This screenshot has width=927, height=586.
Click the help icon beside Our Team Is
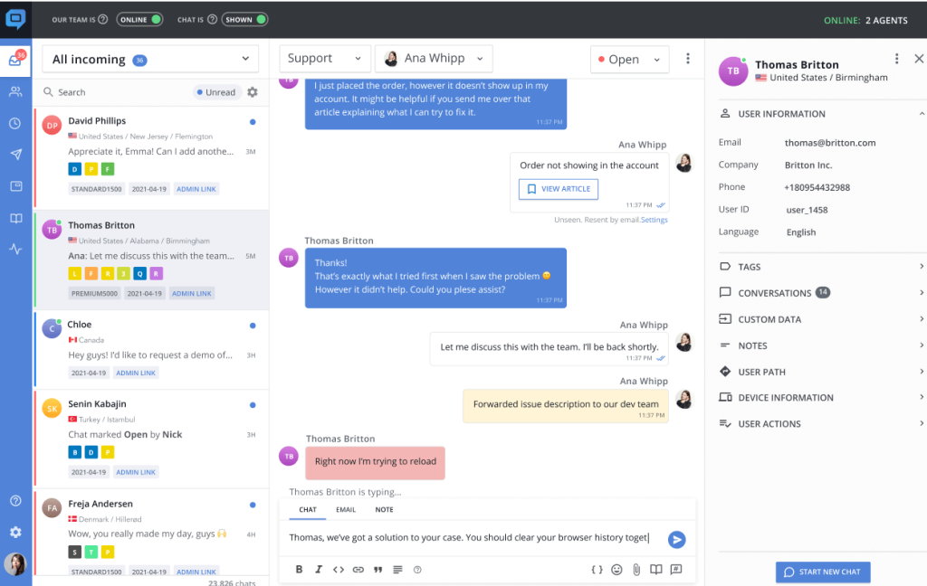[103, 20]
